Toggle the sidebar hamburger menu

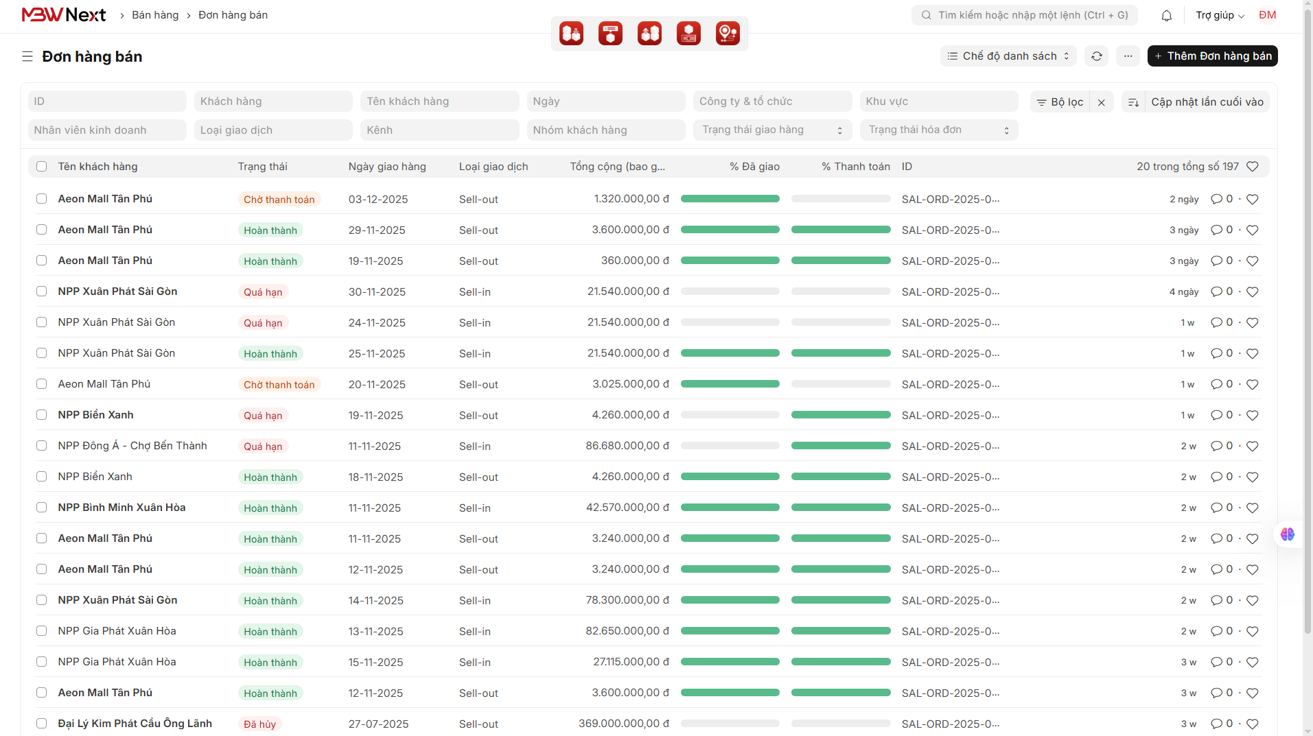27,56
